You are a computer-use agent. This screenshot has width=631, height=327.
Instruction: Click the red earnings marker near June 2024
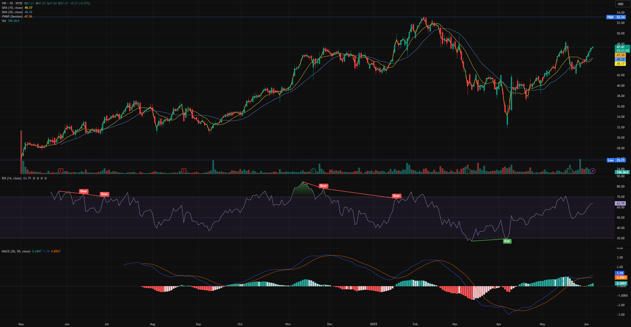pyautogui.click(x=61, y=171)
